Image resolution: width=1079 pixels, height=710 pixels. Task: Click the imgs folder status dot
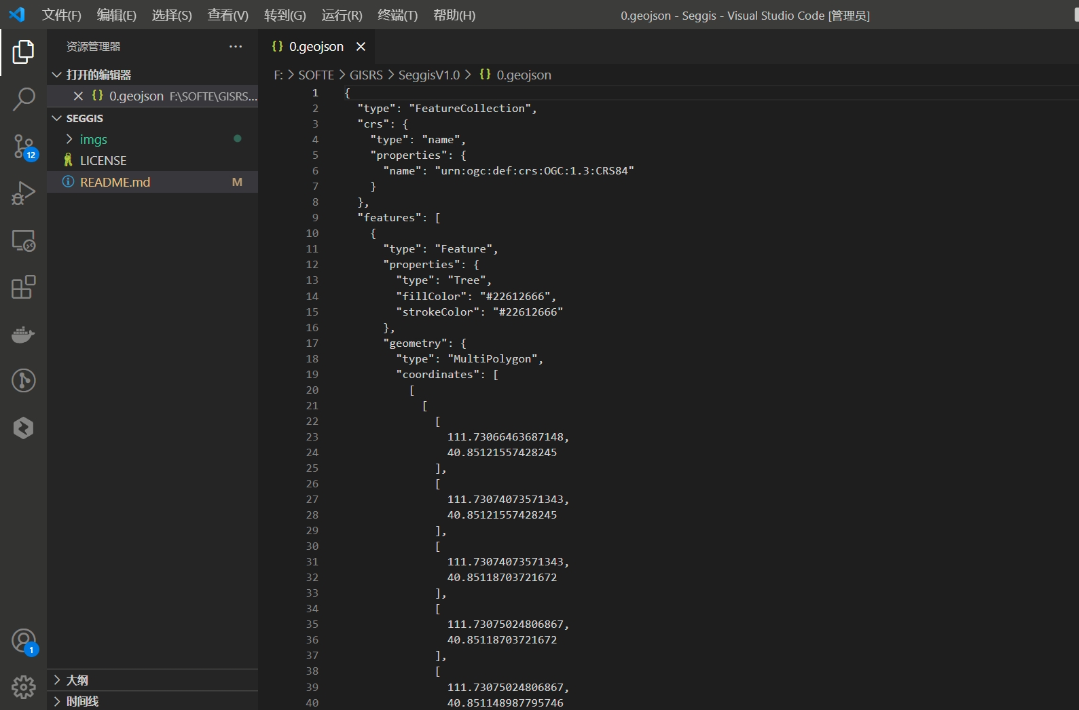click(x=237, y=138)
